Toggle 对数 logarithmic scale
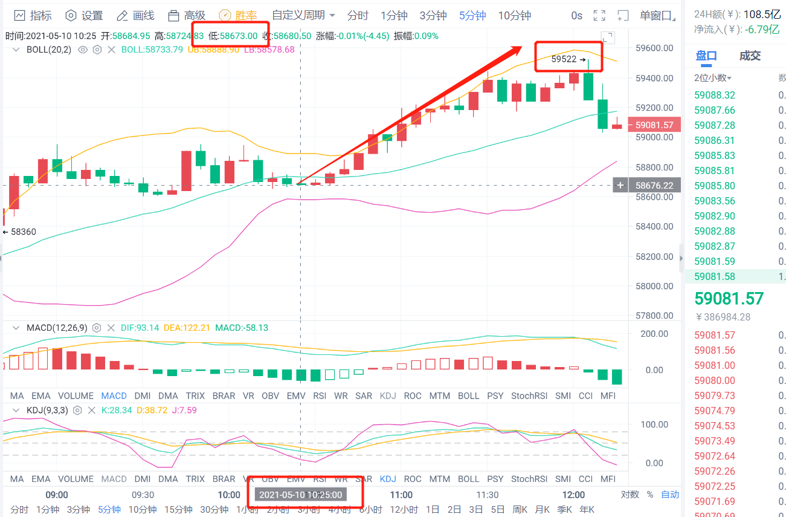The image size is (786, 517). (x=630, y=494)
